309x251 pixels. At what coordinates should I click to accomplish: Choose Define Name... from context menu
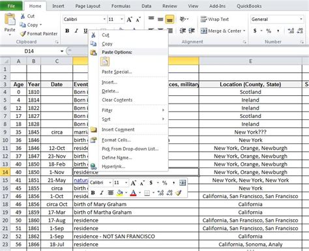128,158
